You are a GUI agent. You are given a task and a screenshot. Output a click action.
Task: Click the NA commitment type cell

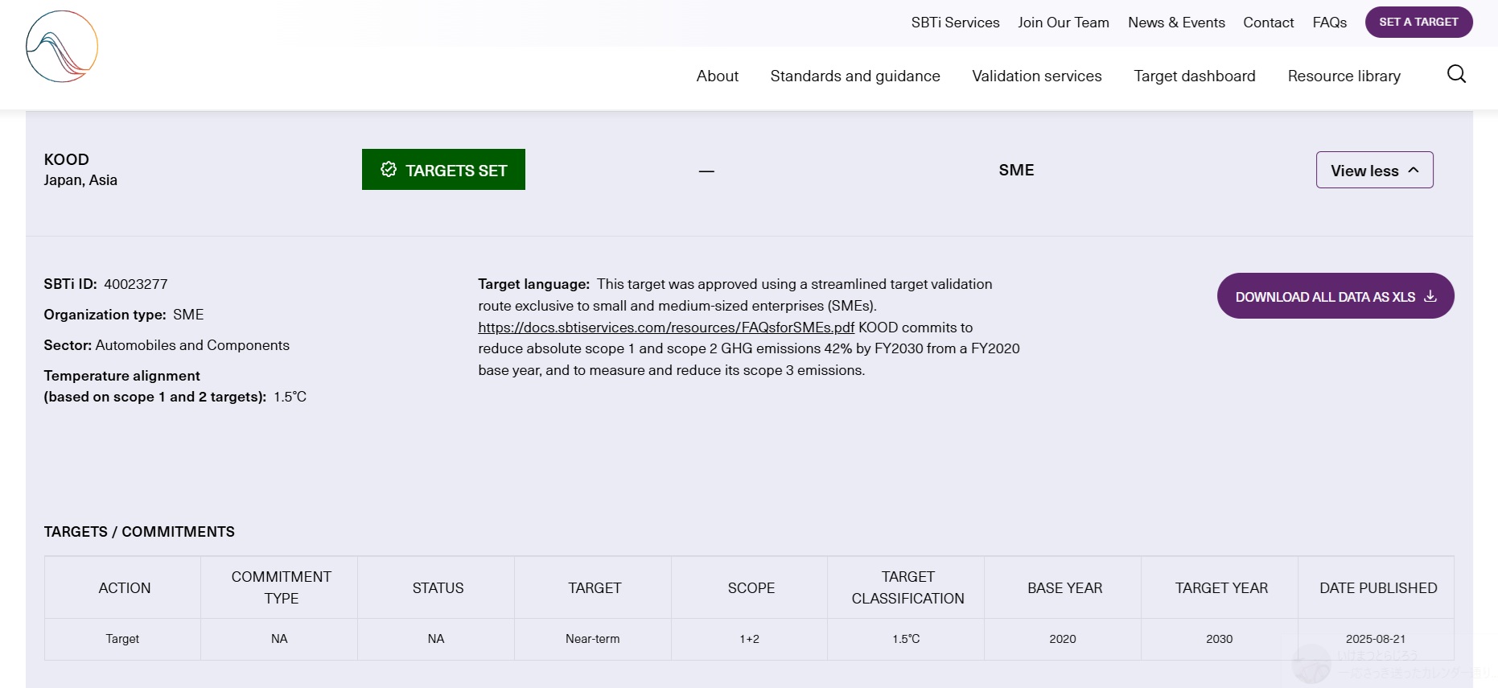(x=279, y=639)
